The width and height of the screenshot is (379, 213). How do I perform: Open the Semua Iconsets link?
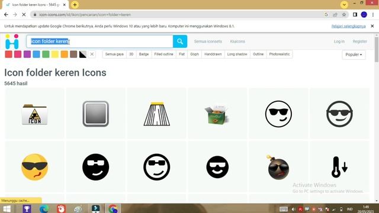click(208, 41)
